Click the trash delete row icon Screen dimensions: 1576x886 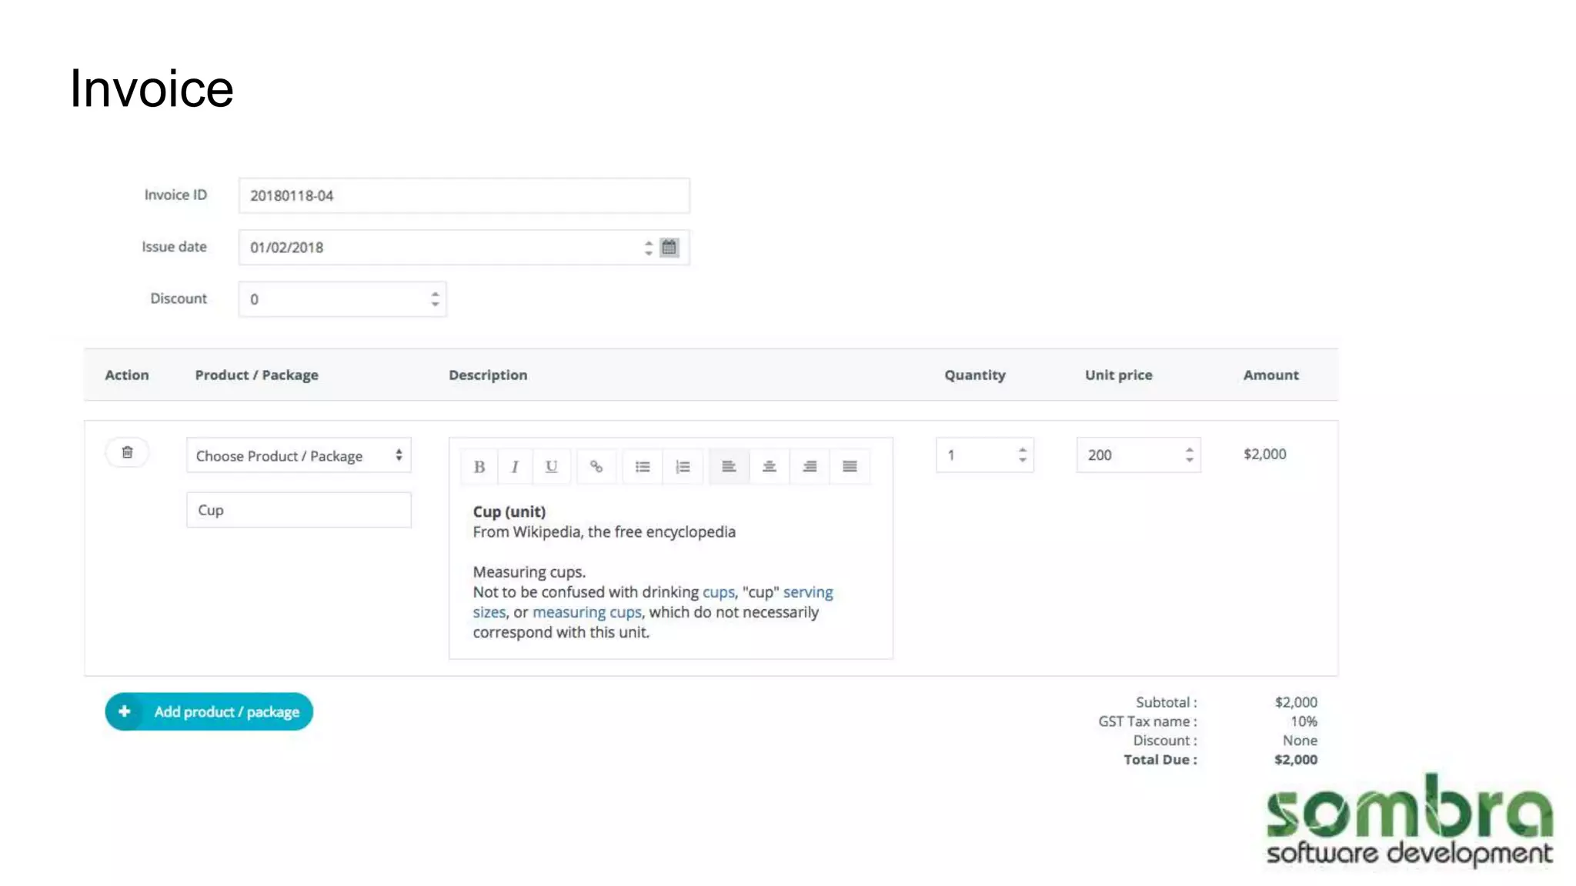pos(127,452)
